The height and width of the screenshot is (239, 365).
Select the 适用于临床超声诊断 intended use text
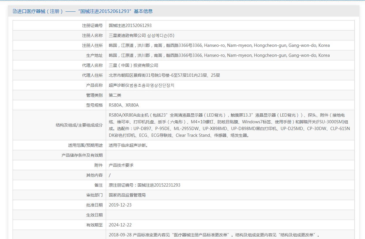(128, 145)
